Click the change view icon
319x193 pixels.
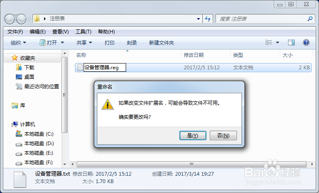[269, 42]
